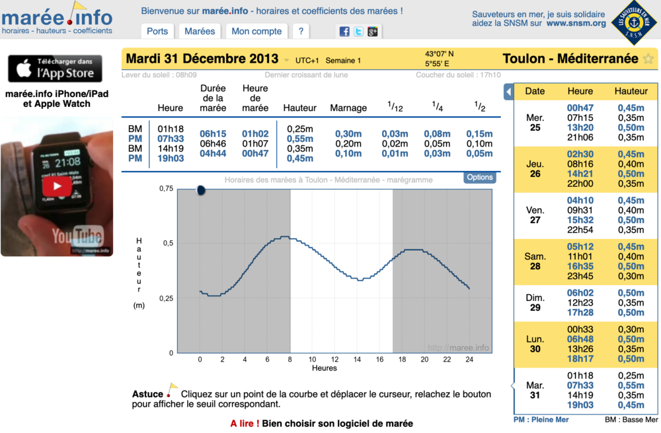This screenshot has width=661, height=433.
Task: Open the App Store download badge
Action: [x=56, y=69]
